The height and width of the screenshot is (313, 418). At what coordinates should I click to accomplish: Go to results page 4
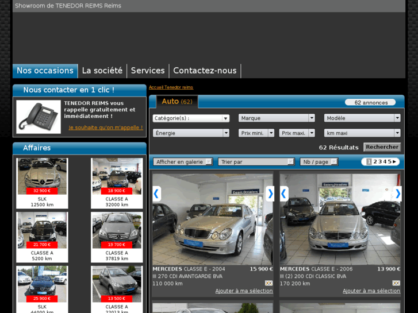point(385,162)
